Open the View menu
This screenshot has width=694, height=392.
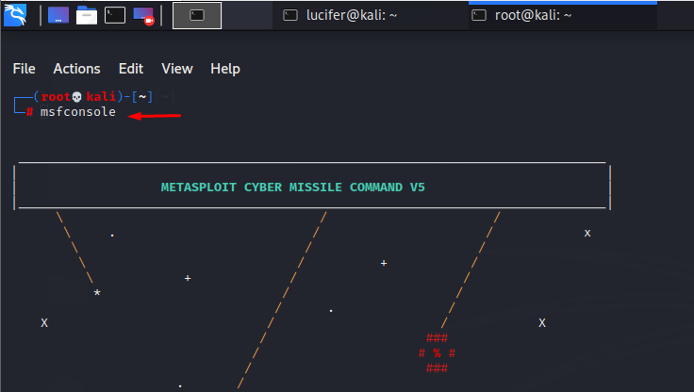[177, 69]
